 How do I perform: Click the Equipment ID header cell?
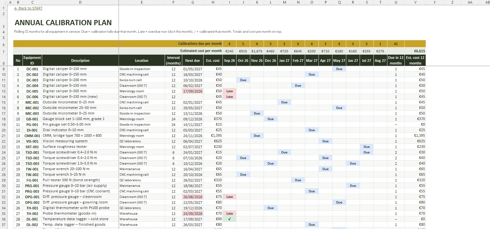point(32,61)
